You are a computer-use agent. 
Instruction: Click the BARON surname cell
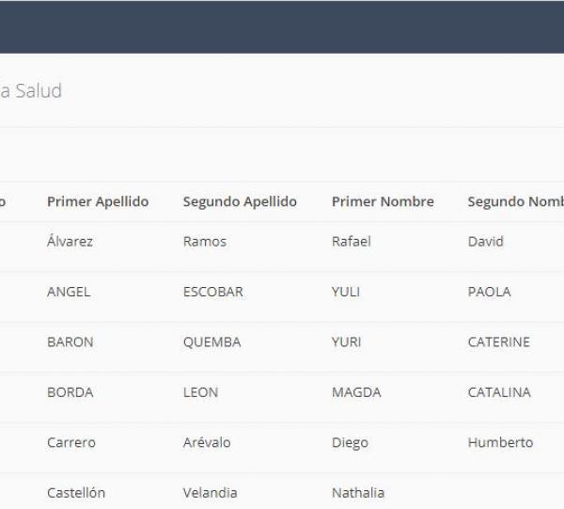click(70, 342)
